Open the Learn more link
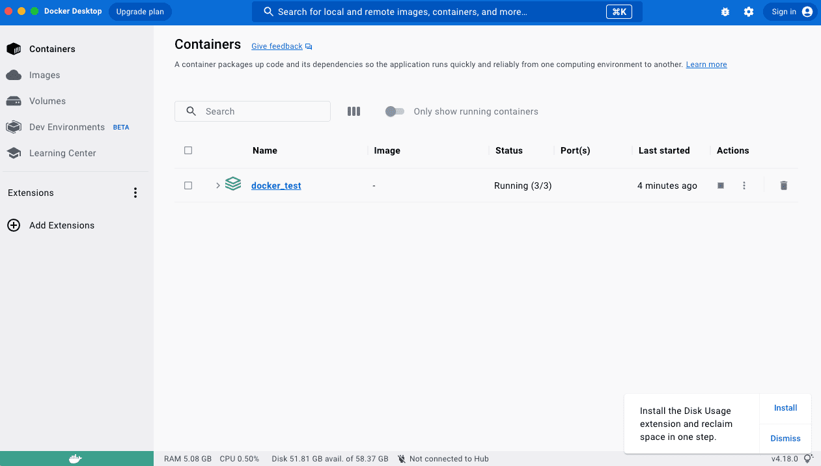 click(706, 64)
